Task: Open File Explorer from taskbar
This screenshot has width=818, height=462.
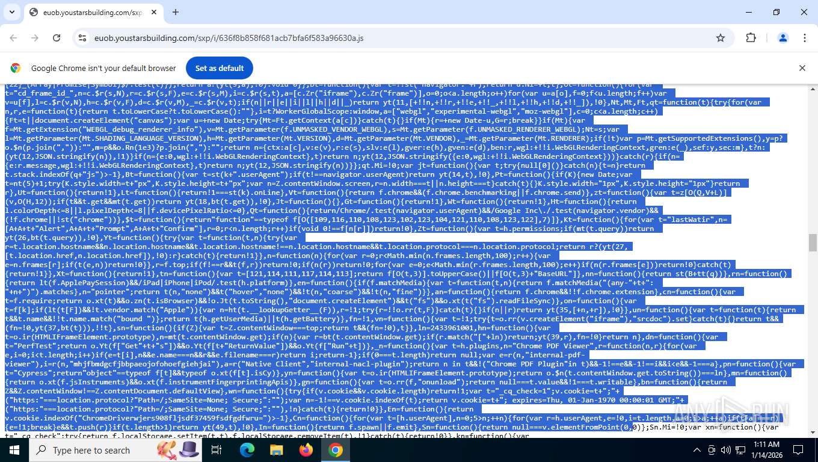Action: click(277, 450)
